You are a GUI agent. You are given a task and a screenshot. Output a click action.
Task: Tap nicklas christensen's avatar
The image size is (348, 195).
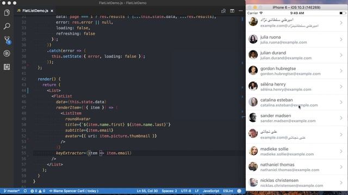pyautogui.click(x=253, y=183)
